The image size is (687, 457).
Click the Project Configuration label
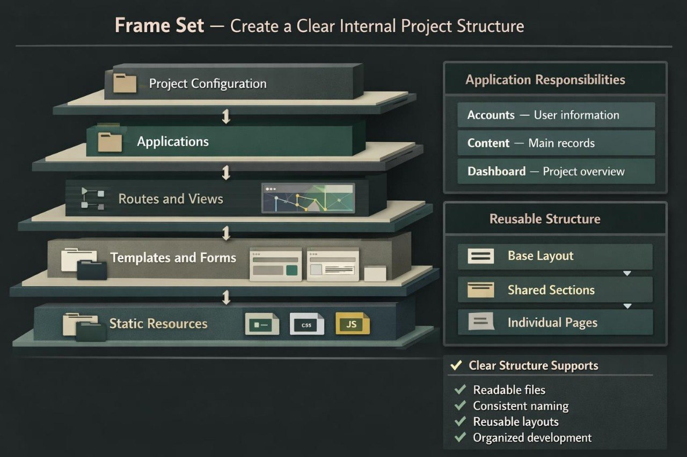coord(207,84)
